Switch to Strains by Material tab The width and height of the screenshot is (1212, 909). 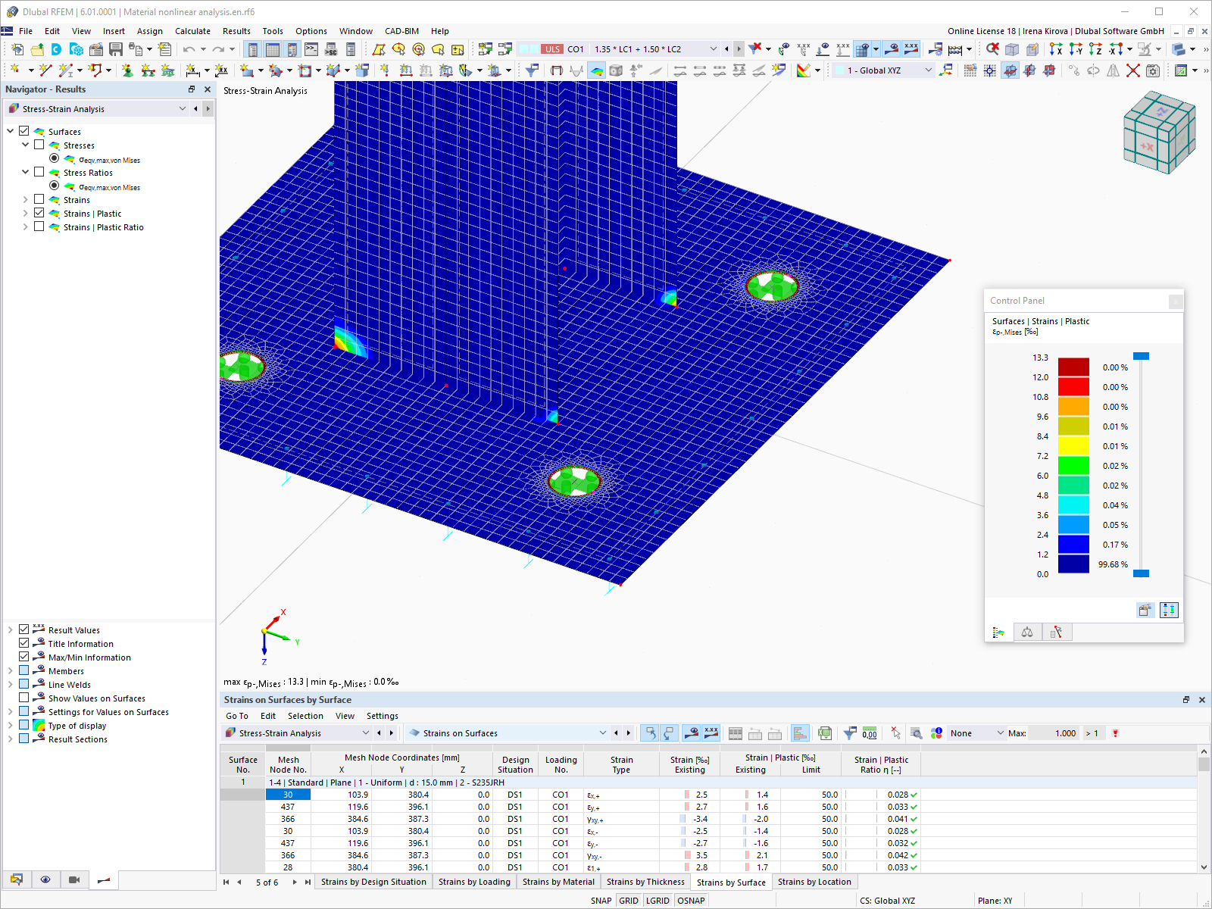558,882
